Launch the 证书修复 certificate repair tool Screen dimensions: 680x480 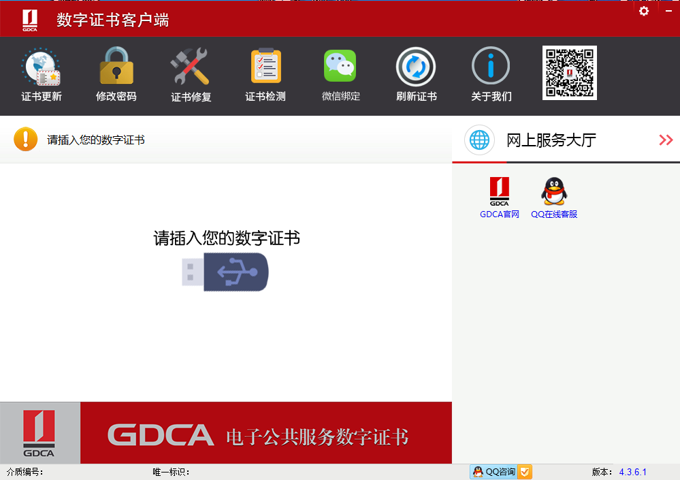tap(191, 74)
